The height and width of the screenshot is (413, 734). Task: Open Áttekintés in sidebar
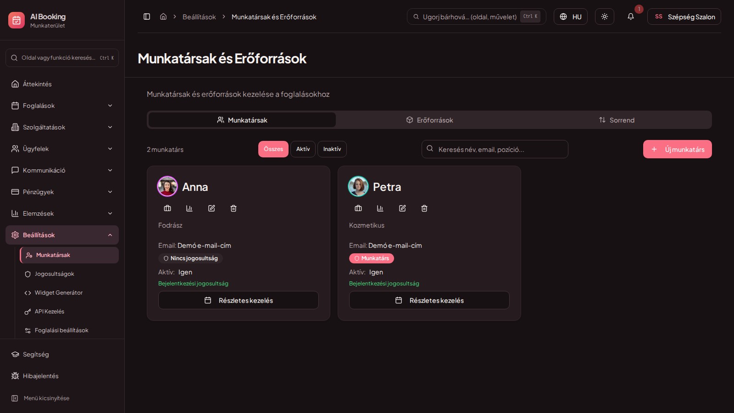(x=62, y=84)
